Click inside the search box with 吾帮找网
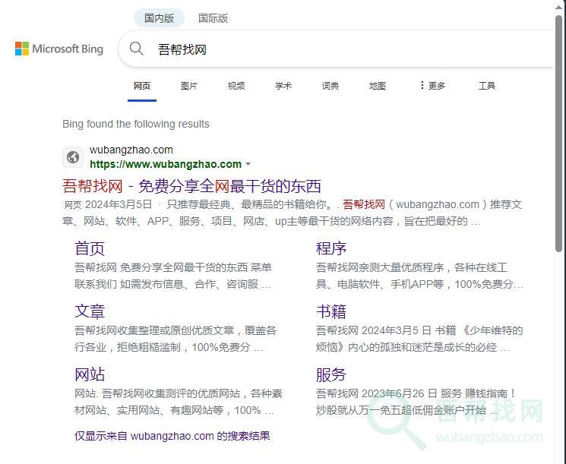Viewport: 566px width, 464px height. (x=342, y=49)
